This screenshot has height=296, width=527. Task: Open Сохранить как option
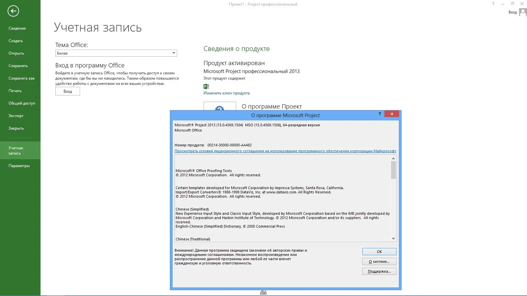coord(21,78)
